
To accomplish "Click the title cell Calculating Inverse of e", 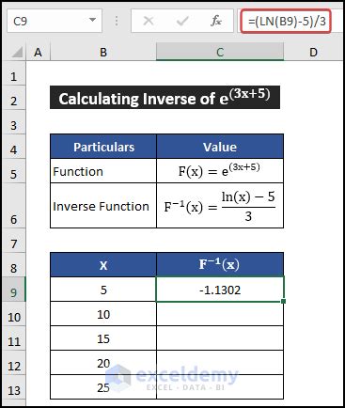I will (165, 98).
